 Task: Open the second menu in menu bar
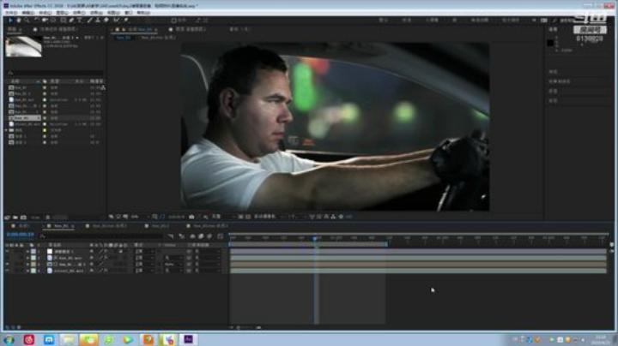(x=27, y=13)
